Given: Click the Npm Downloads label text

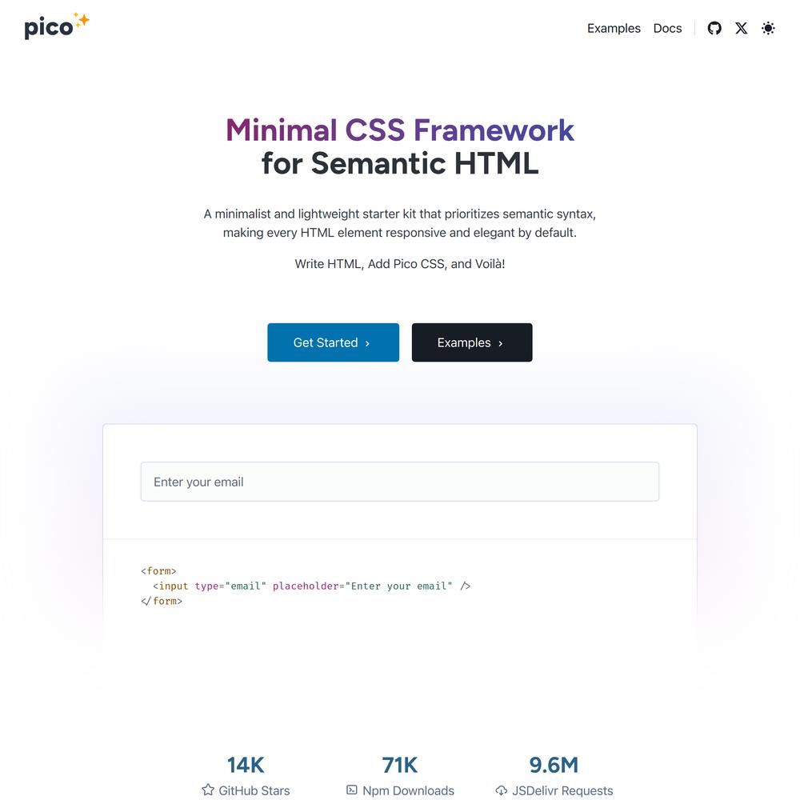Looking at the screenshot, I should pos(408,790).
